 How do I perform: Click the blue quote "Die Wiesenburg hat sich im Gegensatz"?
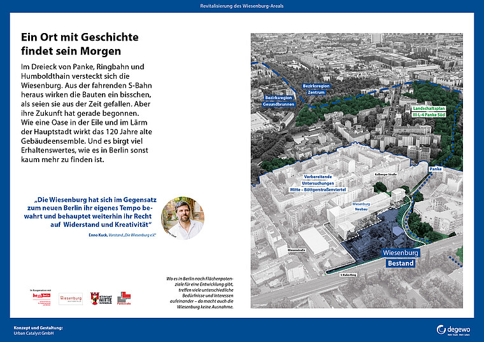pyautogui.click(x=90, y=212)
